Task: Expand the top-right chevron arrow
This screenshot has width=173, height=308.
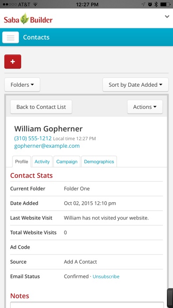Action: [x=167, y=16]
